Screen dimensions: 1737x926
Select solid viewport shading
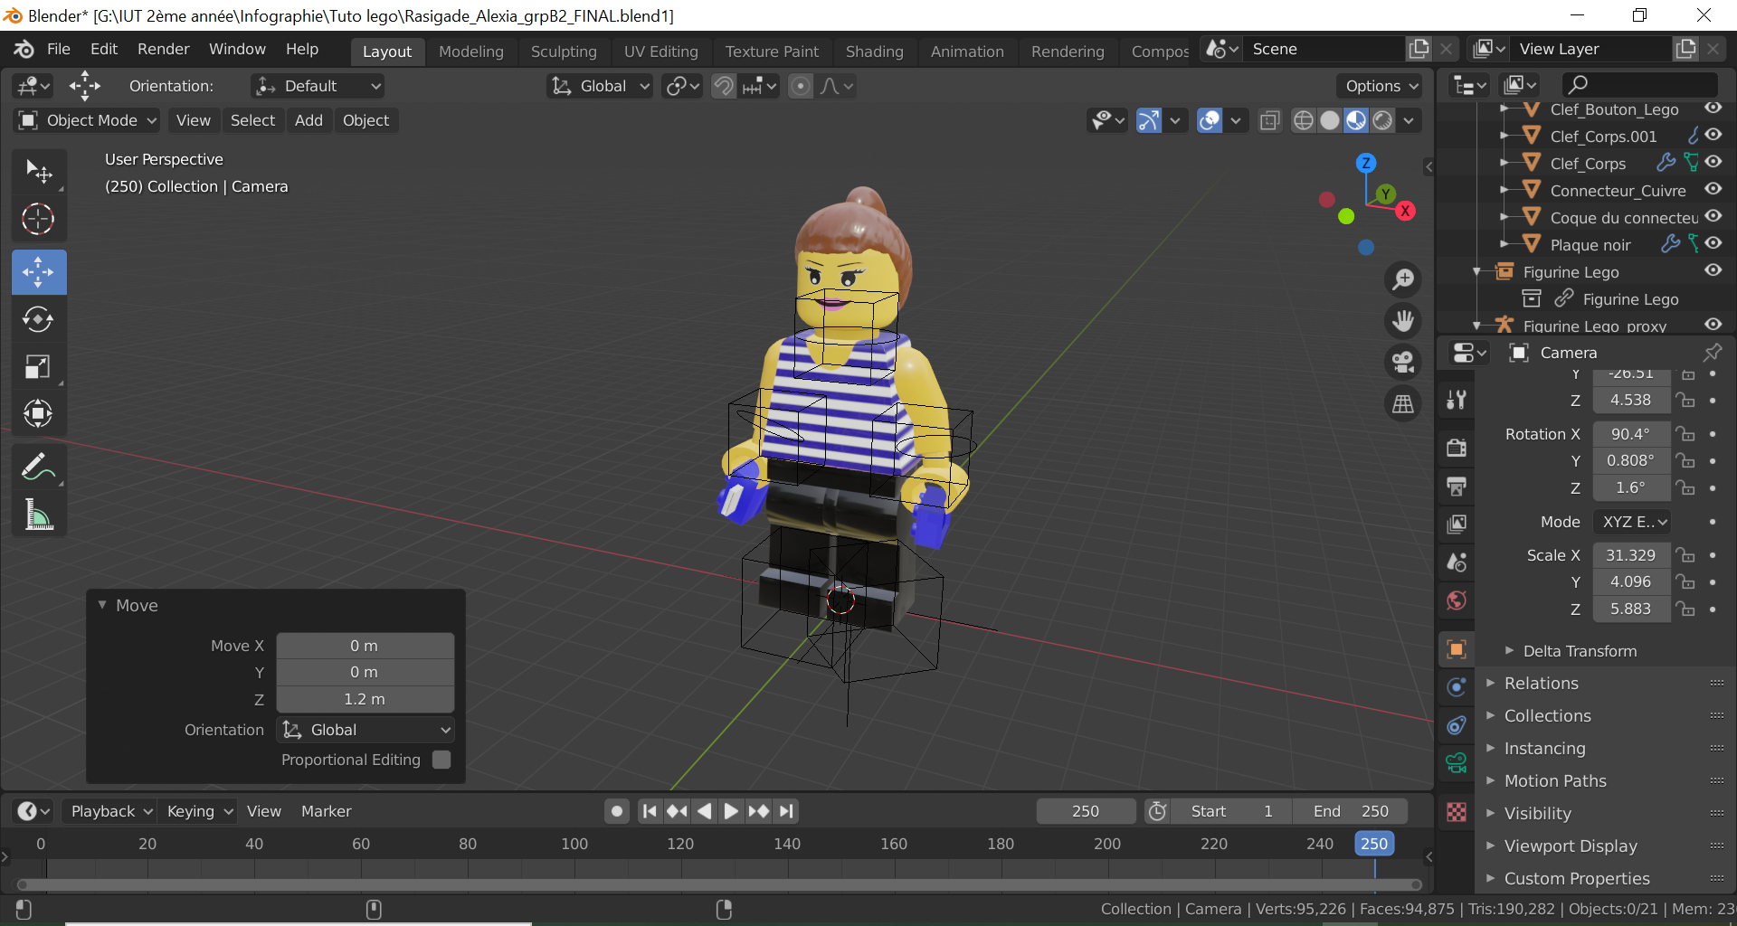[x=1330, y=120]
